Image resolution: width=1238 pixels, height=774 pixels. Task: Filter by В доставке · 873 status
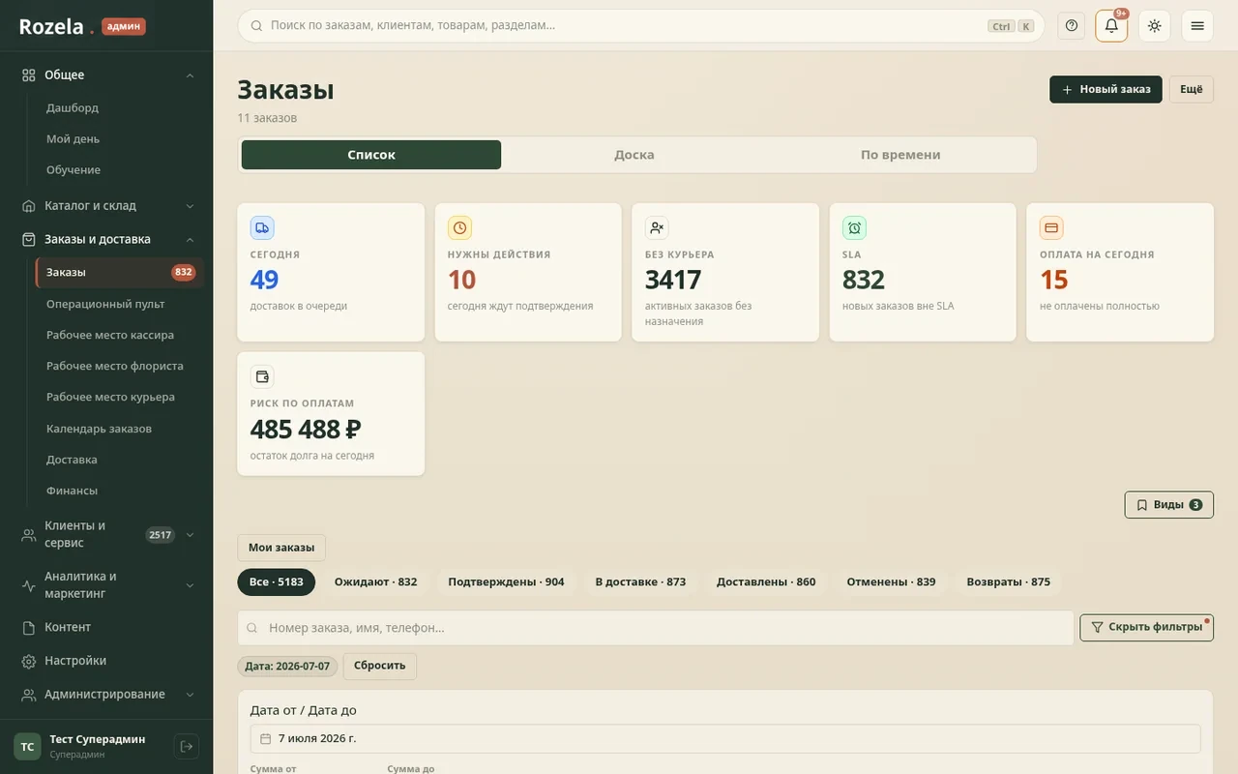click(x=640, y=582)
